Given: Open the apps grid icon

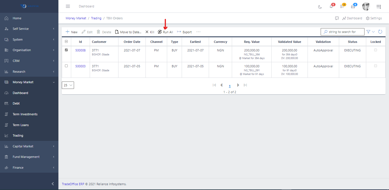Looking at the screenshot, I should point(378,7).
